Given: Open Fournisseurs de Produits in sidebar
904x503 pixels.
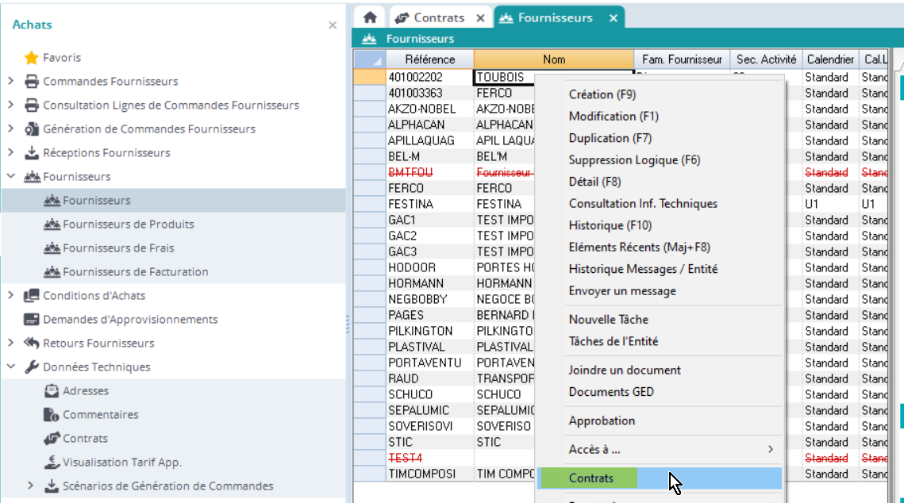Looking at the screenshot, I should 128,225.
